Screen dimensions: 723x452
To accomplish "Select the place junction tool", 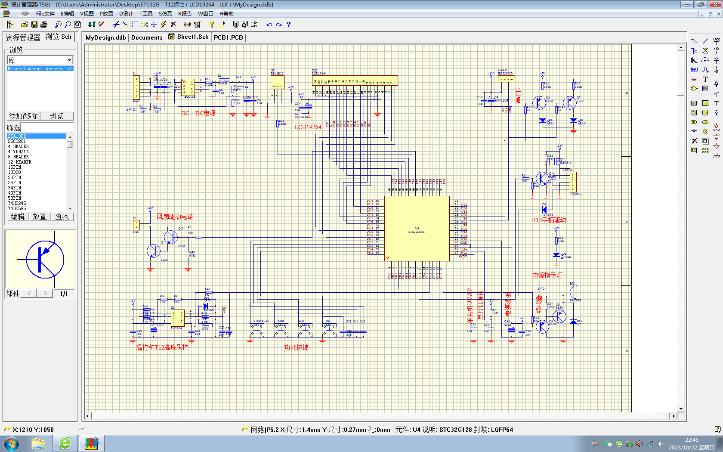I will pyautogui.click(x=694, y=131).
